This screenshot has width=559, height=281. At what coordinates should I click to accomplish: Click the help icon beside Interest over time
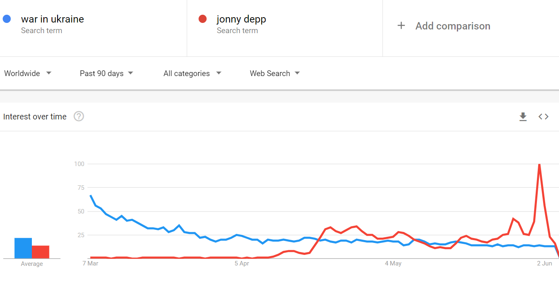tap(79, 117)
